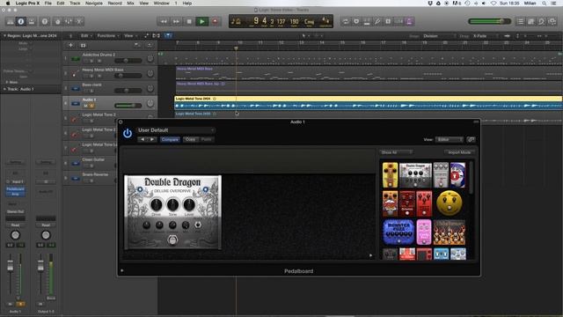Open the Drag X-Fade dropdown
The height and width of the screenshot is (317, 563).
tap(485, 36)
